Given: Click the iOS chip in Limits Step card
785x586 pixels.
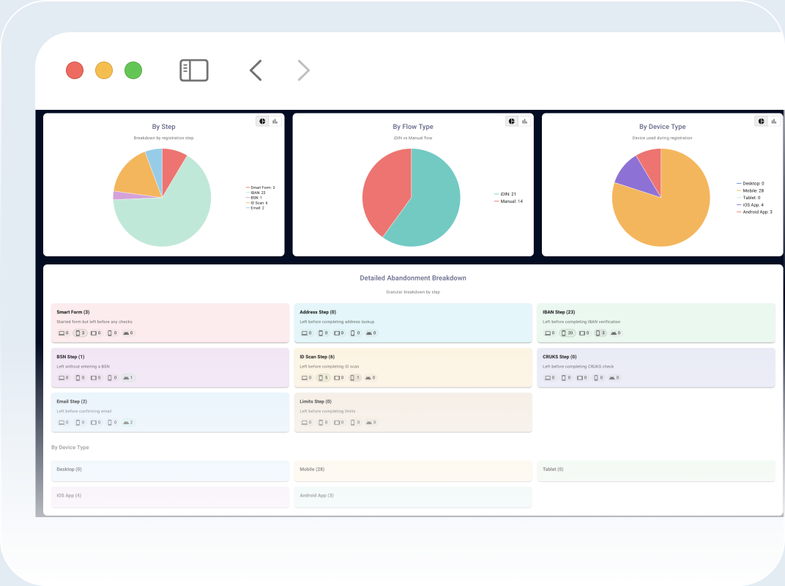Looking at the screenshot, I should click(x=355, y=422).
